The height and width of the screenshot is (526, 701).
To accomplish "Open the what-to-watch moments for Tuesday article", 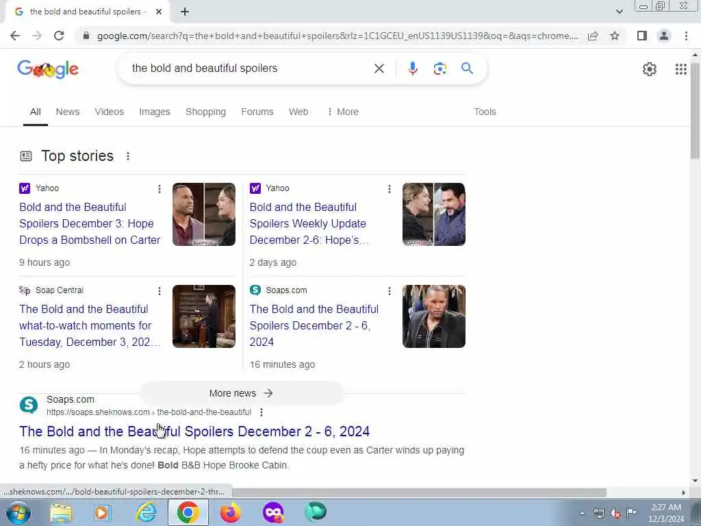I will [x=90, y=325].
